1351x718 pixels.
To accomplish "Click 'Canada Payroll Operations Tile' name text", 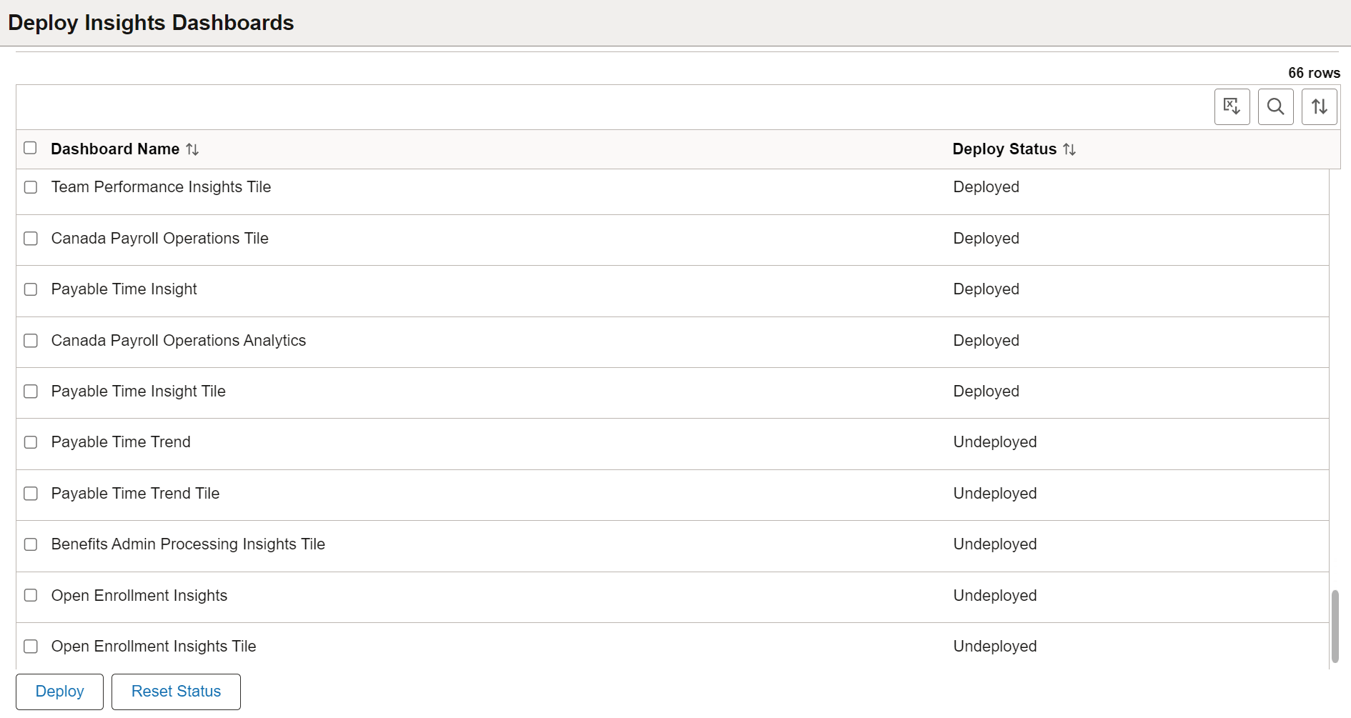I will point(160,239).
